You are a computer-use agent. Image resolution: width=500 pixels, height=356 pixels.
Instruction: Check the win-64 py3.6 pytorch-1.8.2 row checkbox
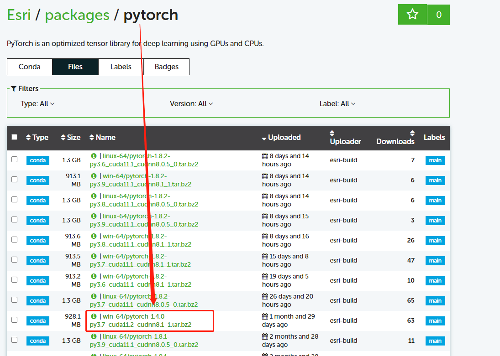coord(14,279)
